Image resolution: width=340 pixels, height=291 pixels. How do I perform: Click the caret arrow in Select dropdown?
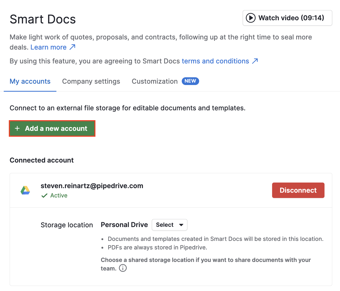(181, 225)
